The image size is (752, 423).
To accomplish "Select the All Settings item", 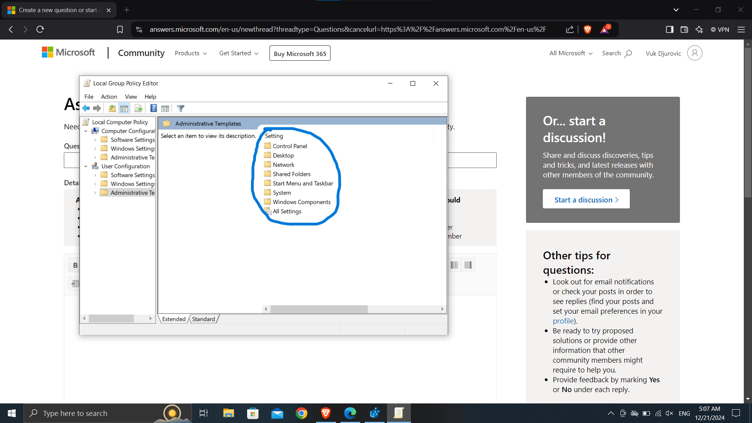I will 283,211.
